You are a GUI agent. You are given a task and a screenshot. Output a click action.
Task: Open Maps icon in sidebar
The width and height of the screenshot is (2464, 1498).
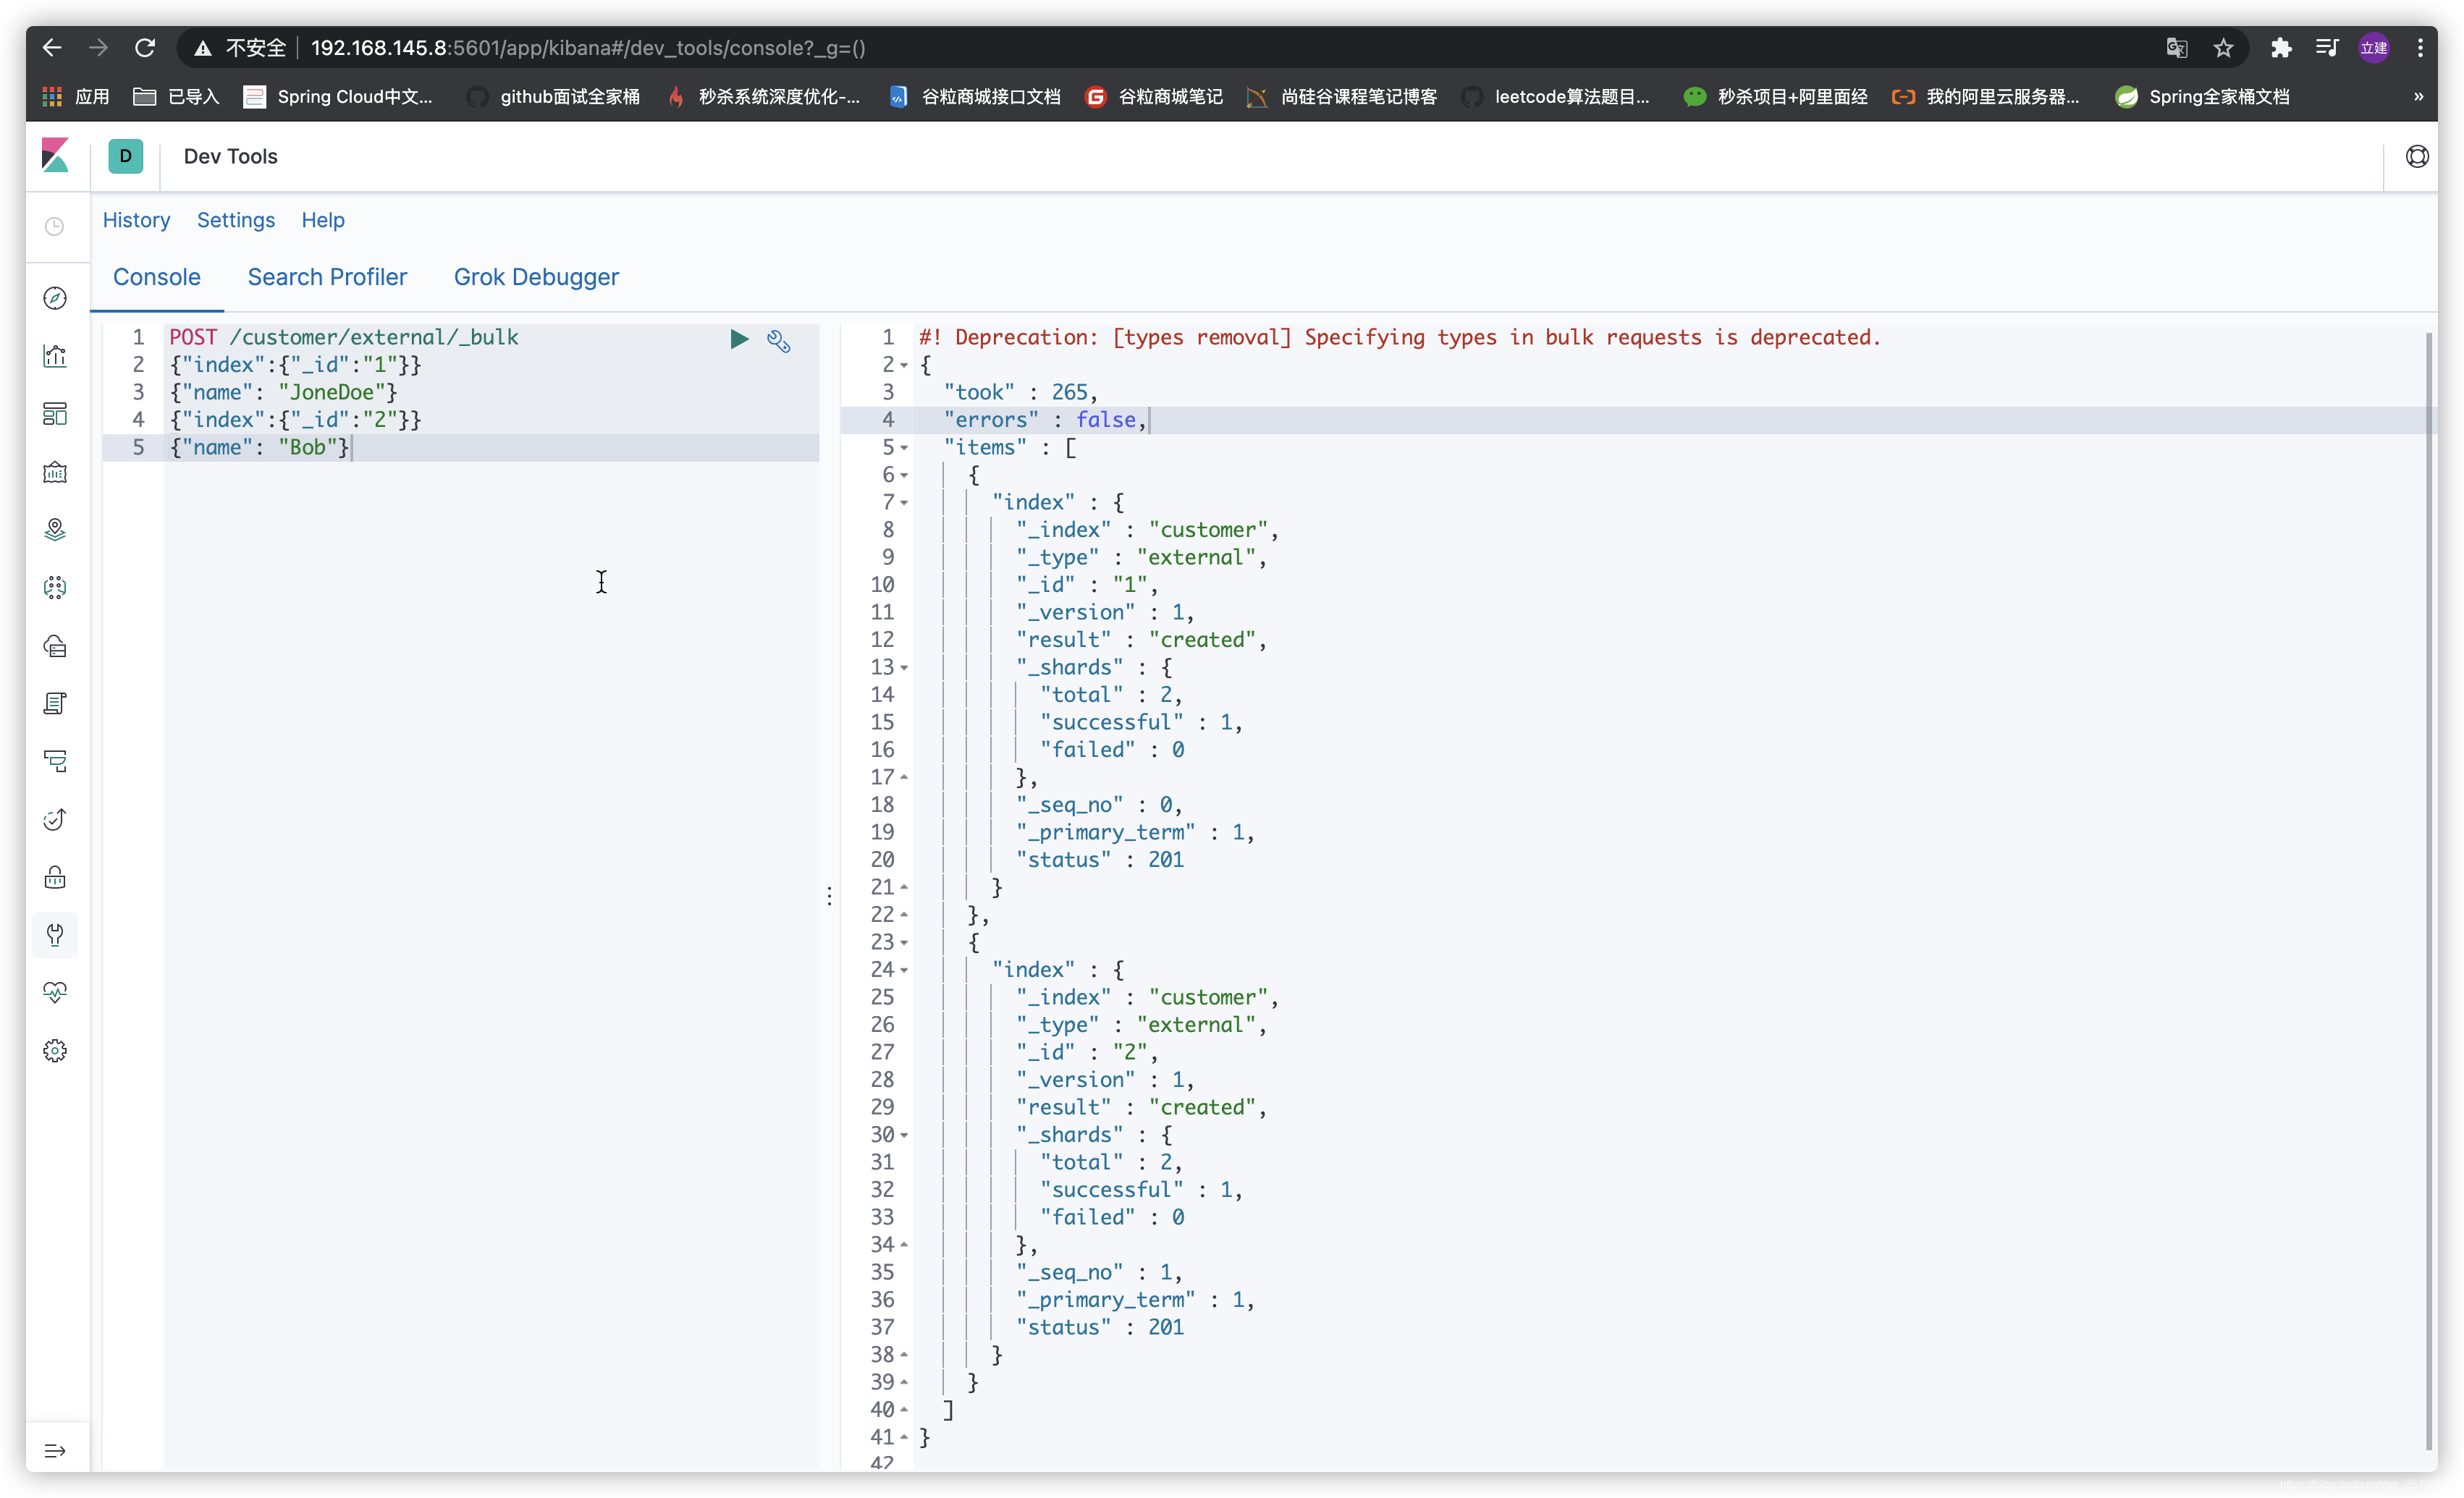(55, 529)
